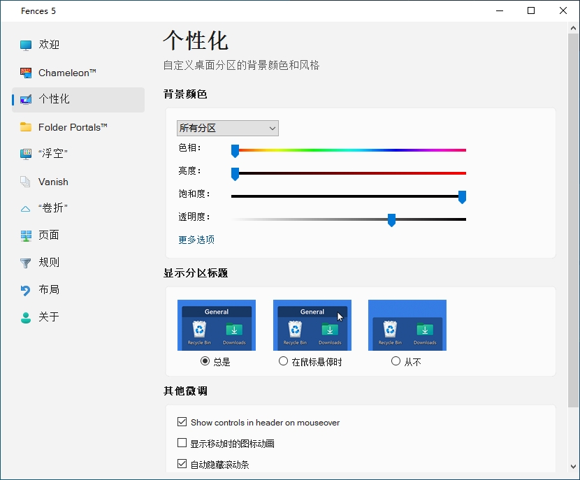580x480 pixels.
Task: Close the Fences 5 window
Action: click(563, 10)
